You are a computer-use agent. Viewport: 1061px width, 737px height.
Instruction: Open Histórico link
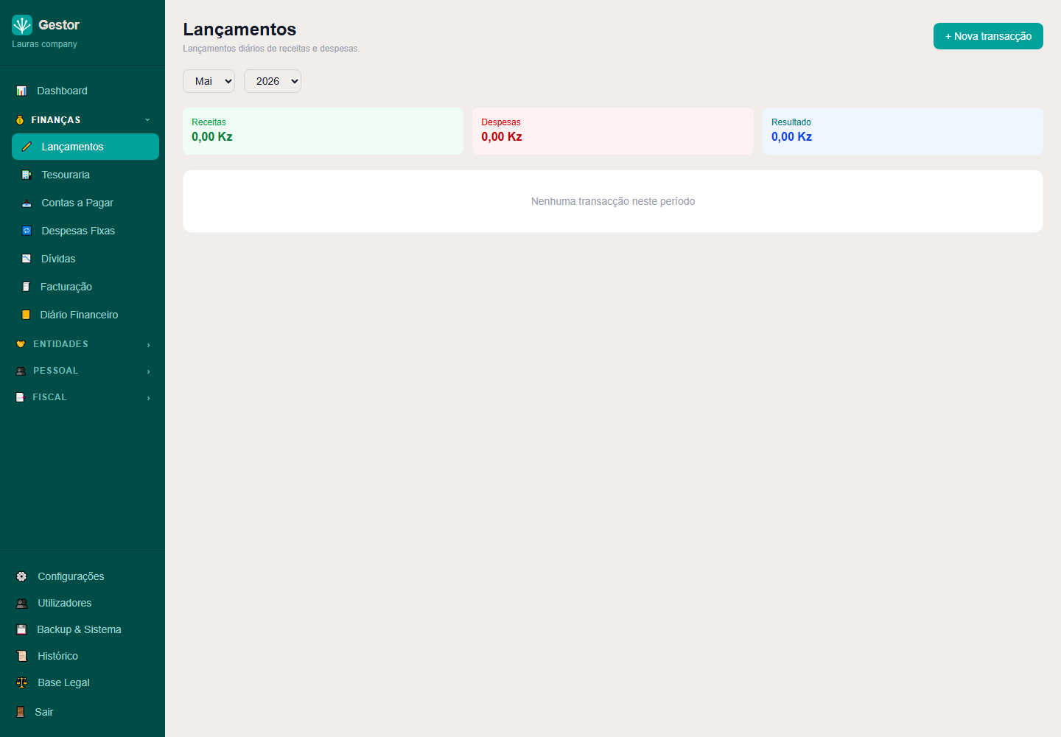[x=83, y=656]
